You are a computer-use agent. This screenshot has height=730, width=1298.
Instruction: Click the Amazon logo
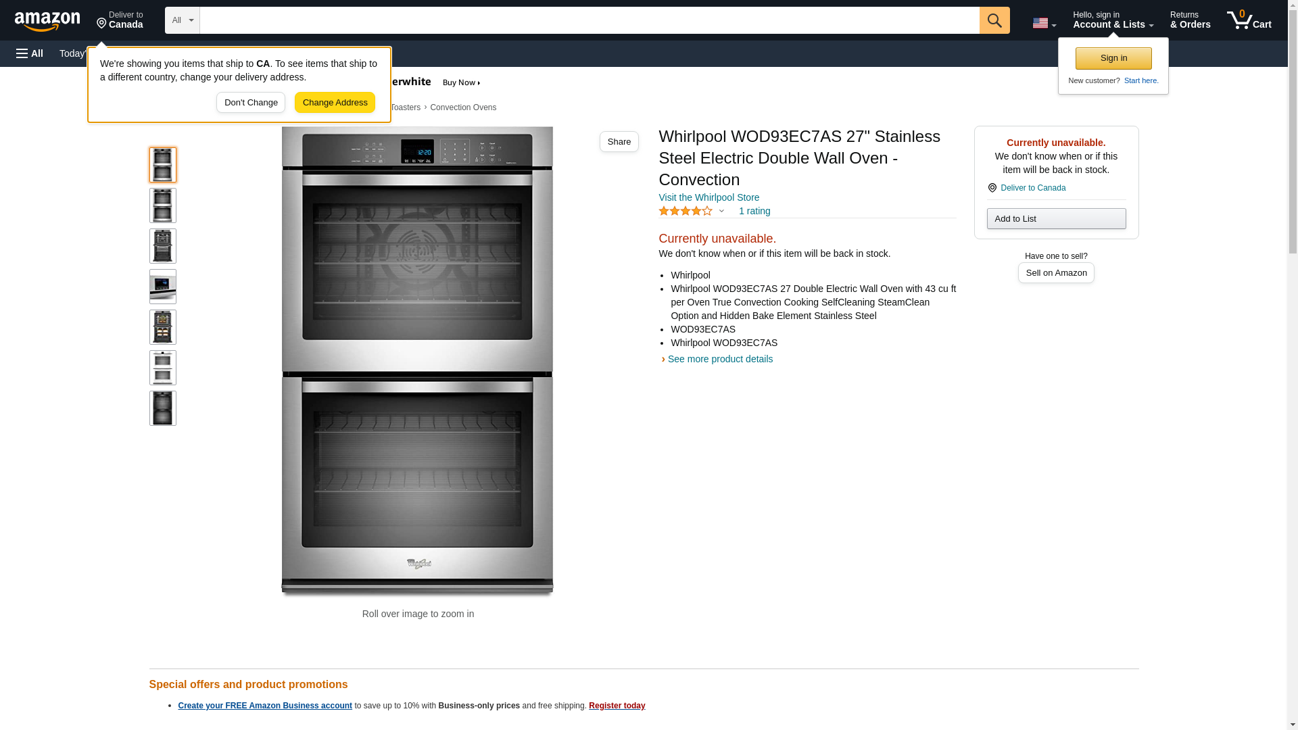pos(47,21)
